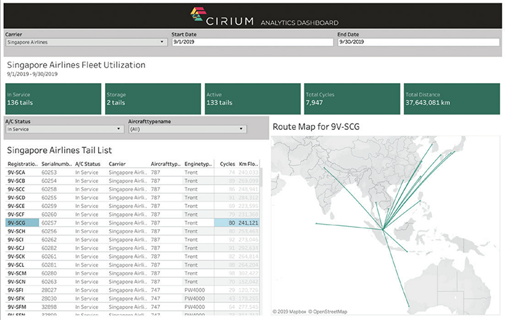The width and height of the screenshot is (505, 320).
Task: Click the Active 133 tails tile
Action: (252, 99)
